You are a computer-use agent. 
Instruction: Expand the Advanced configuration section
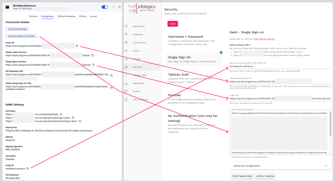280,166
